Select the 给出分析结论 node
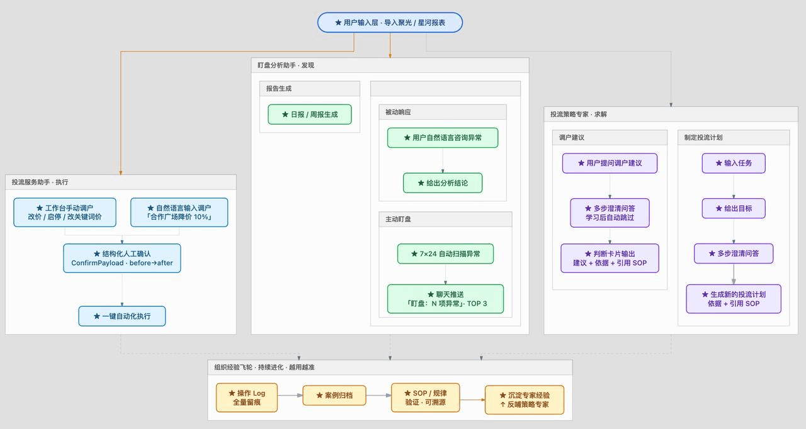806x429 pixels. point(443,183)
